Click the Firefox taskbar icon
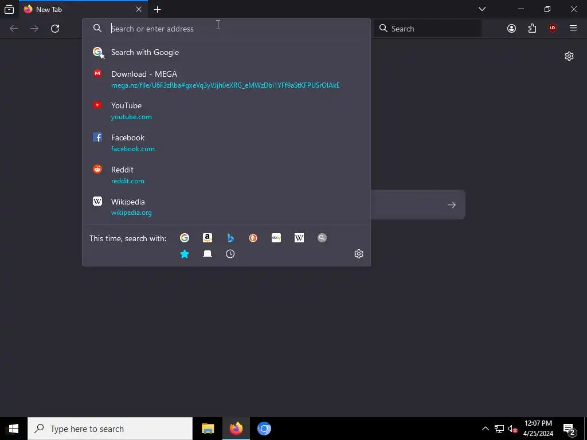 (236, 429)
